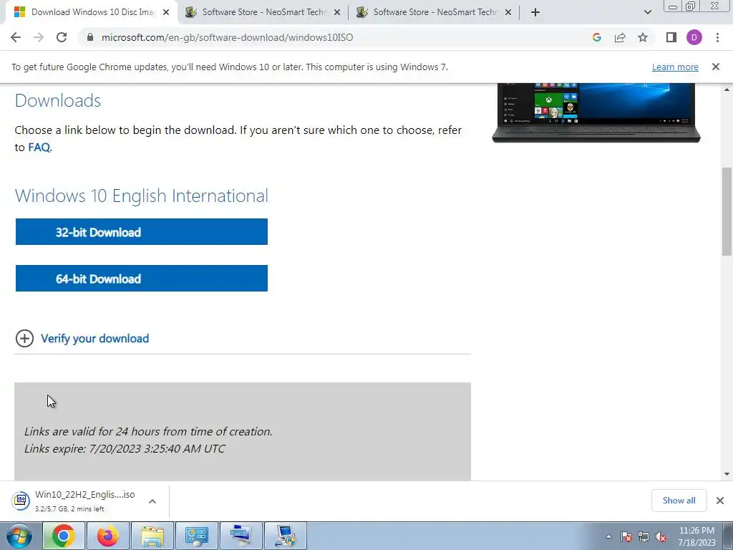Expand the ISO download options chevron
The image size is (733, 550).
click(x=152, y=501)
